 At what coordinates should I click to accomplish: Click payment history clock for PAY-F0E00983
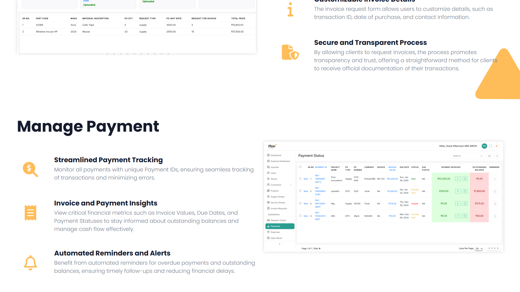click(465, 191)
